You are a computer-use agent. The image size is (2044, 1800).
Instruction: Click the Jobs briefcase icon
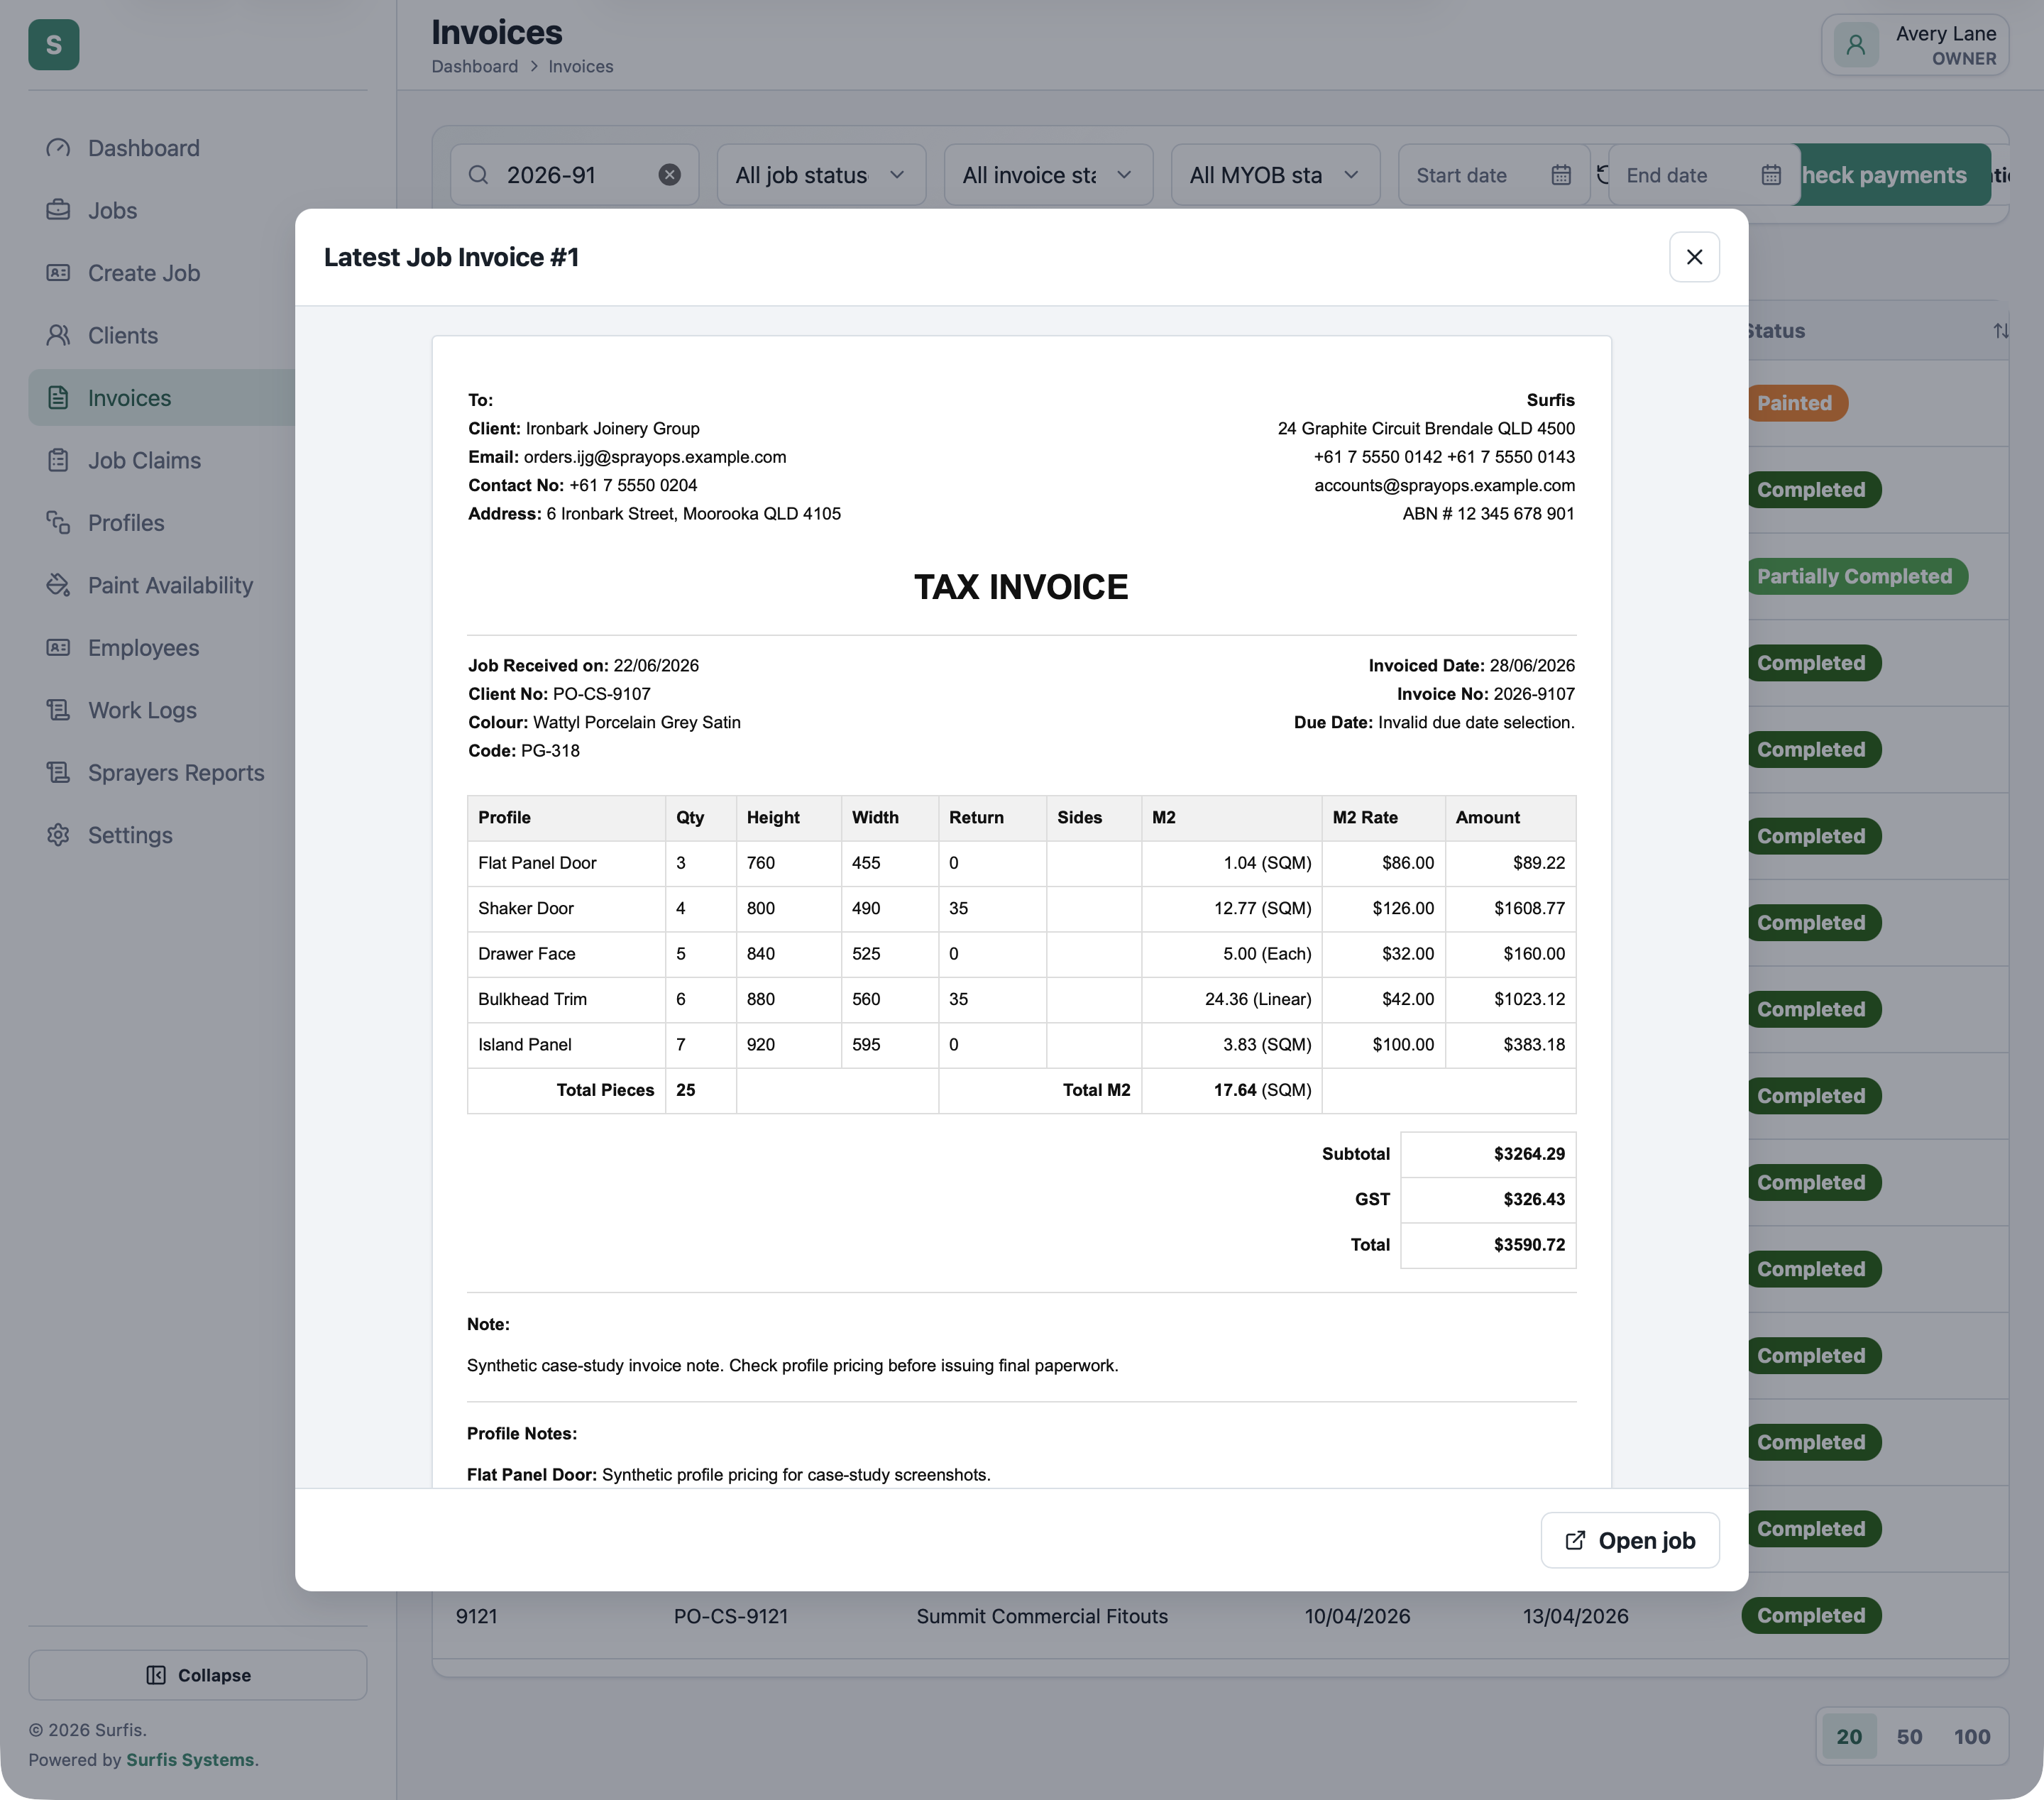tap(58, 210)
